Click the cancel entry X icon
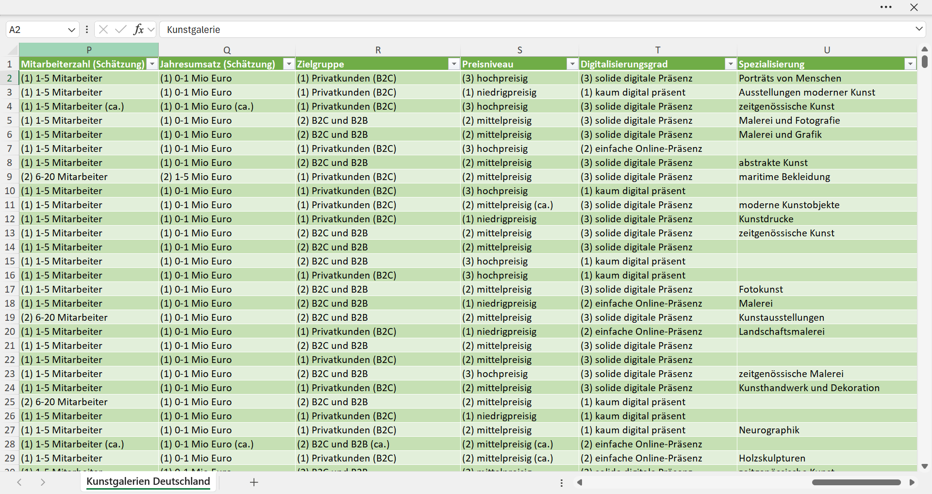This screenshot has height=494, width=932. (x=103, y=30)
